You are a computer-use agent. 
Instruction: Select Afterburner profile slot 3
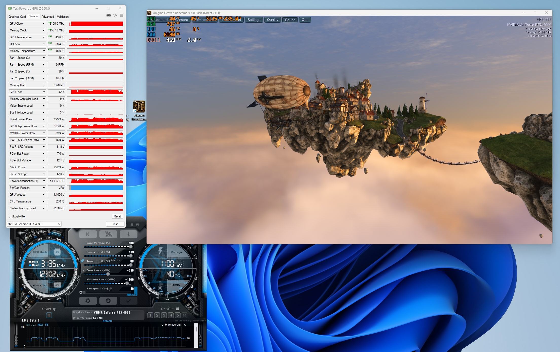tap(164, 315)
